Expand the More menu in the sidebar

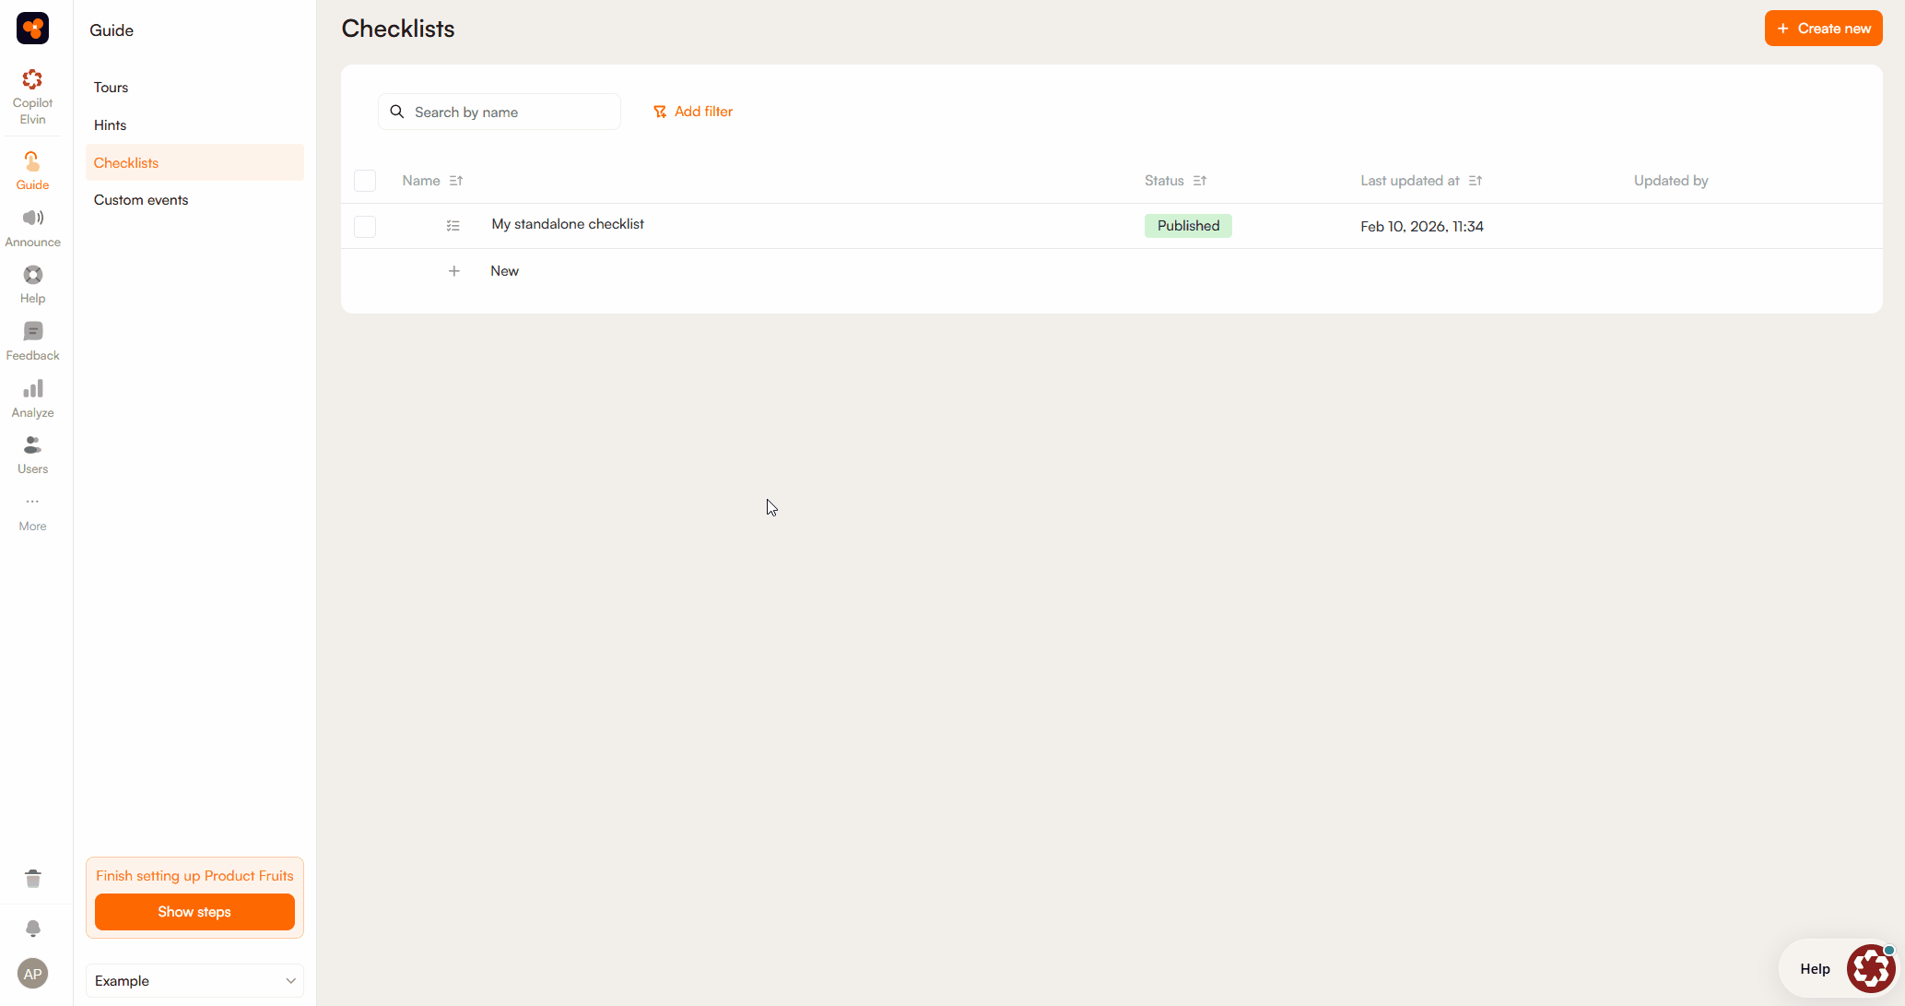coord(32,512)
